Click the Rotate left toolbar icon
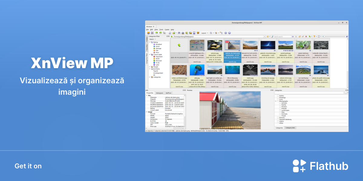Image resolution: width=363 pixels, height=181 pixels. pyautogui.click(x=157, y=33)
